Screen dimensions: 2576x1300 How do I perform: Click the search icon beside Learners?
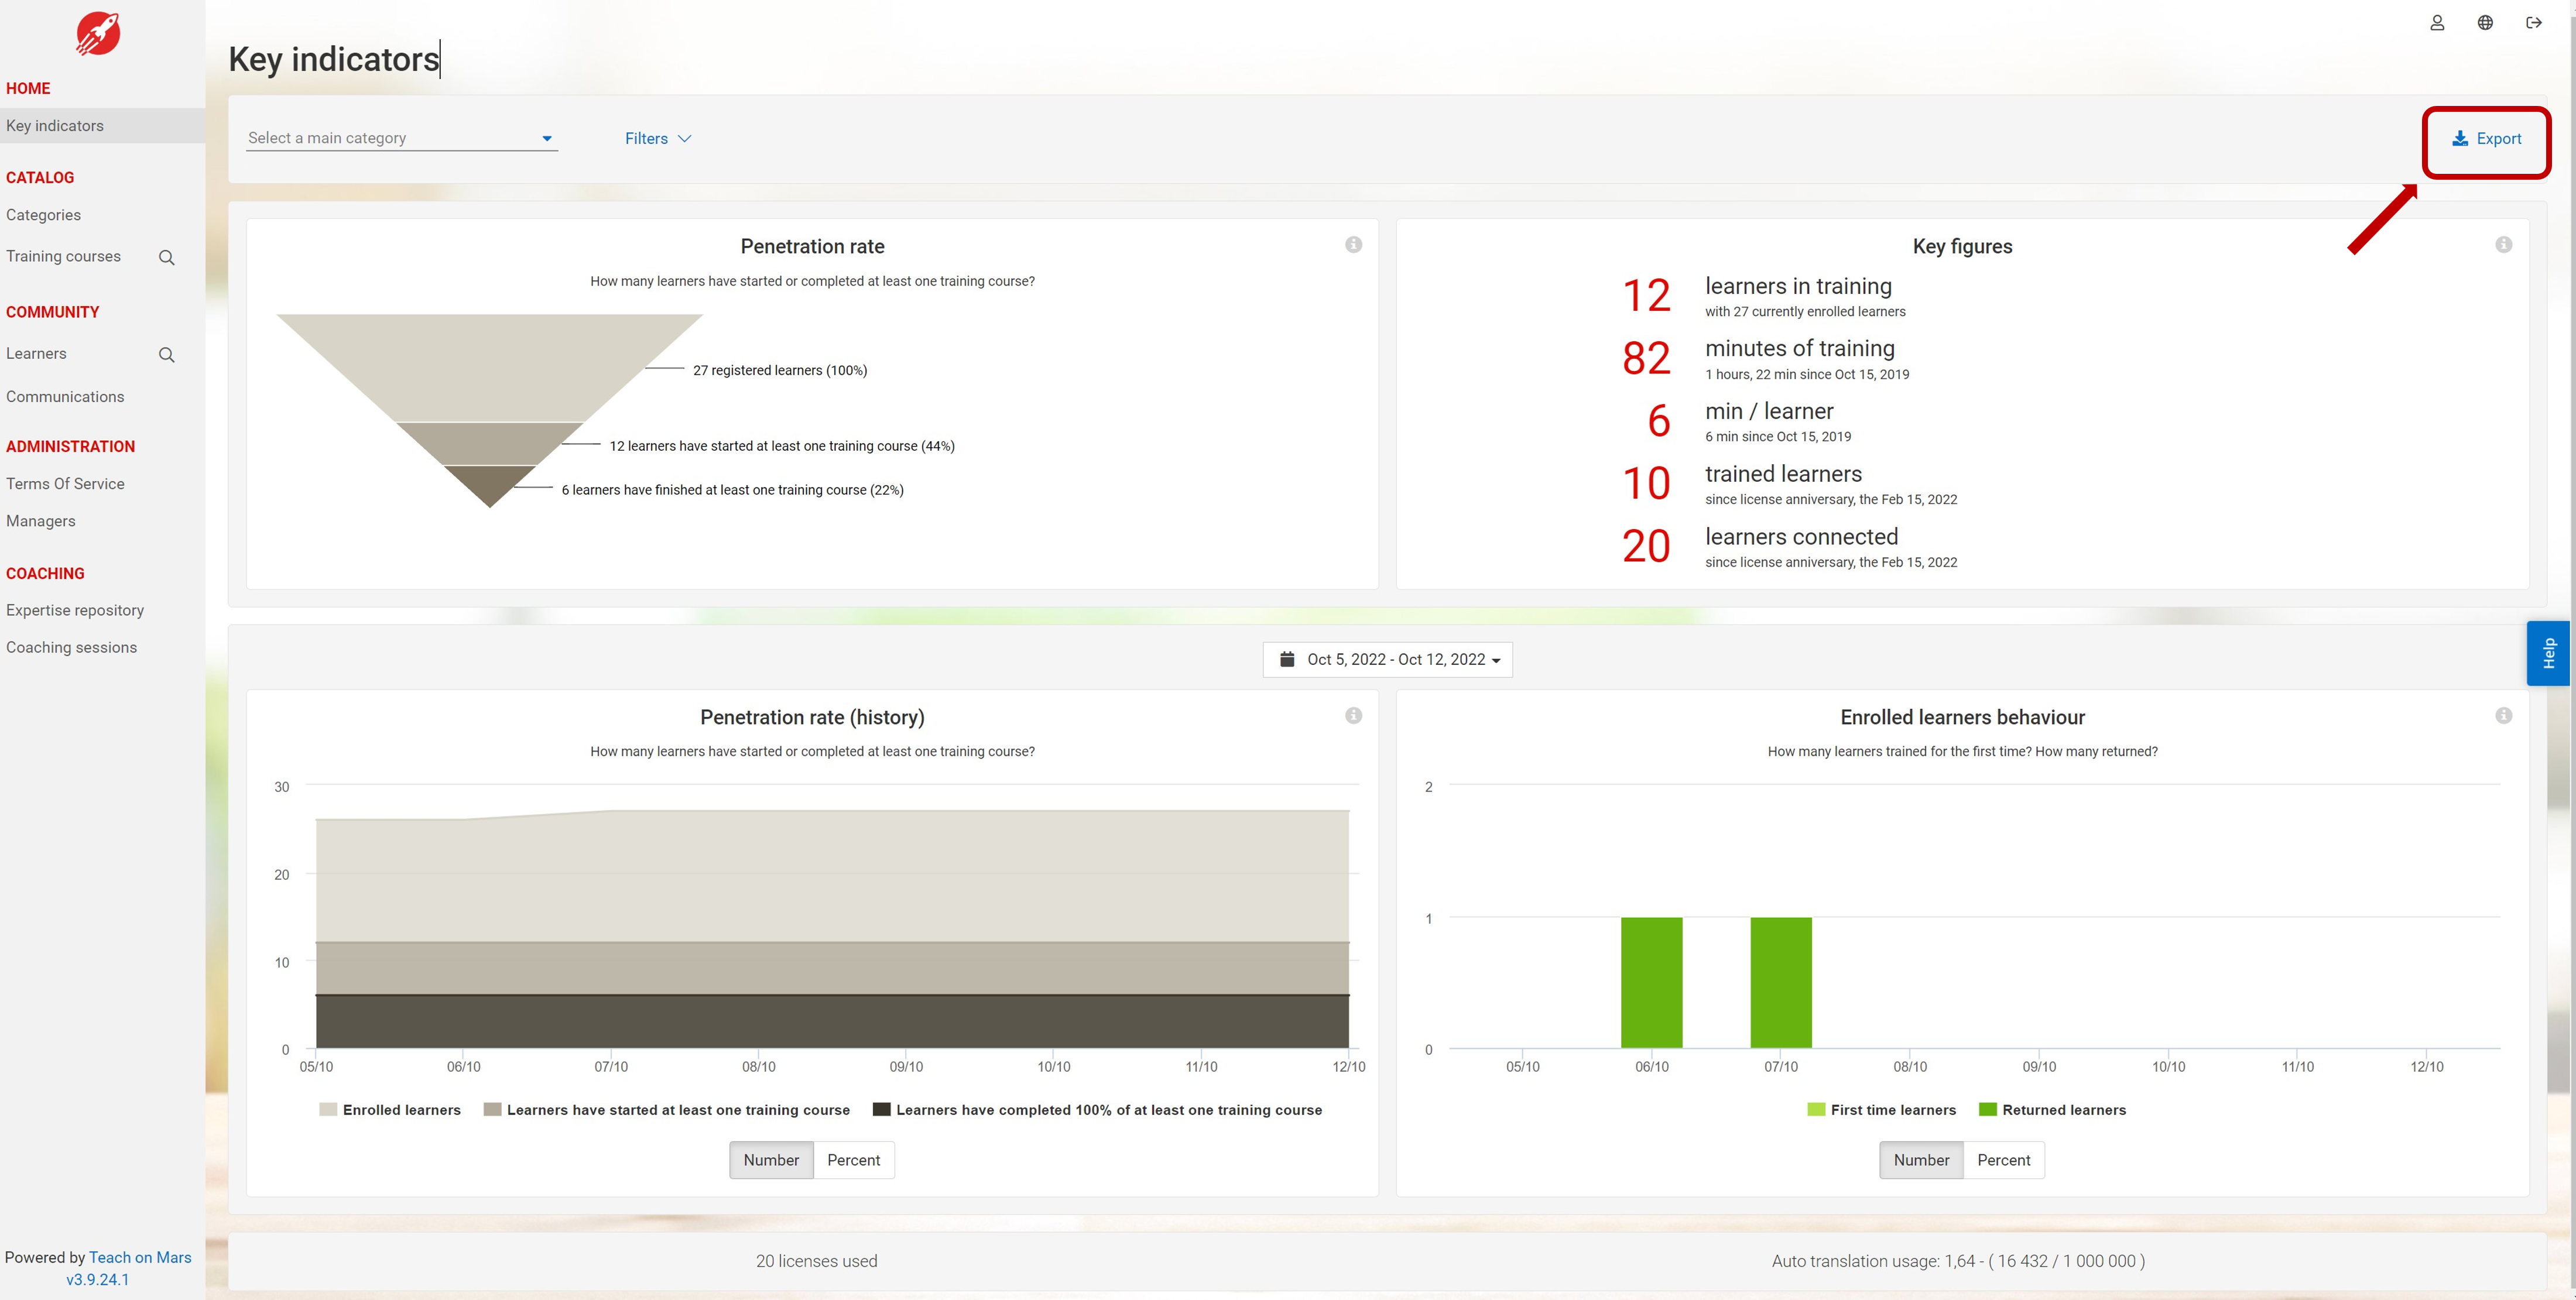[167, 355]
